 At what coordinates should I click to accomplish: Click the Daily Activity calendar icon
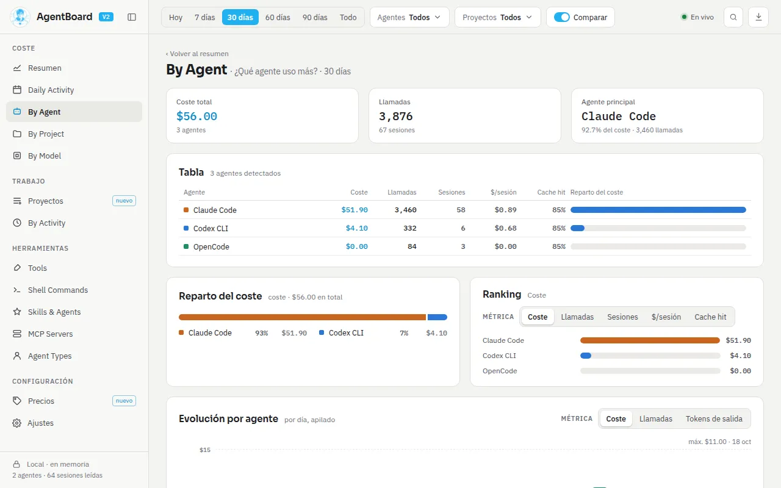pos(17,90)
